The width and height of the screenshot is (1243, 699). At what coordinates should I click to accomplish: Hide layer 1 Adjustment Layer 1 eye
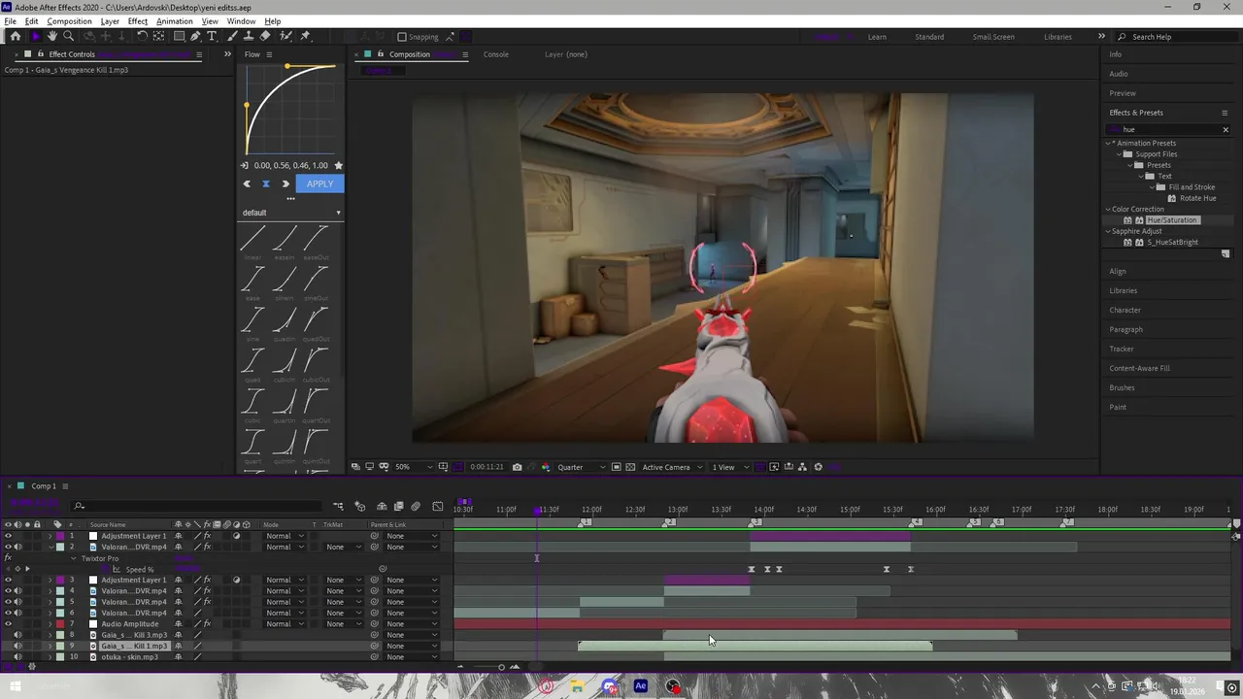coord(8,536)
